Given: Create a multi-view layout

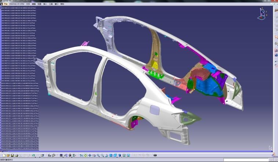Looking at the screenshot, I should pyautogui.click(x=111, y=155).
